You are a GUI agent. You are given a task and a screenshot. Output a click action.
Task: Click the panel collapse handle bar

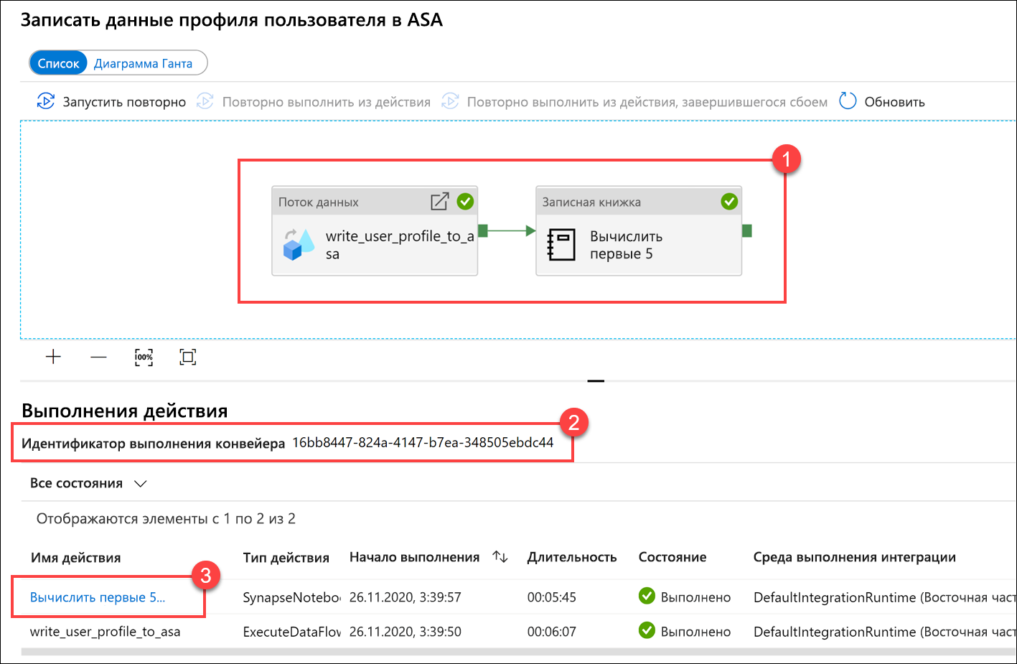(596, 380)
